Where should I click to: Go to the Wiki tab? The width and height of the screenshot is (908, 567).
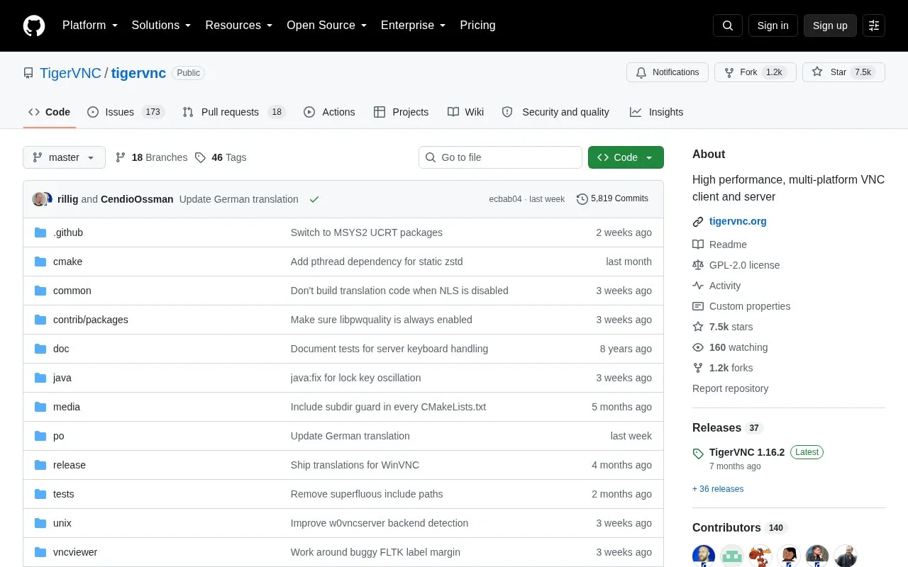[466, 112]
